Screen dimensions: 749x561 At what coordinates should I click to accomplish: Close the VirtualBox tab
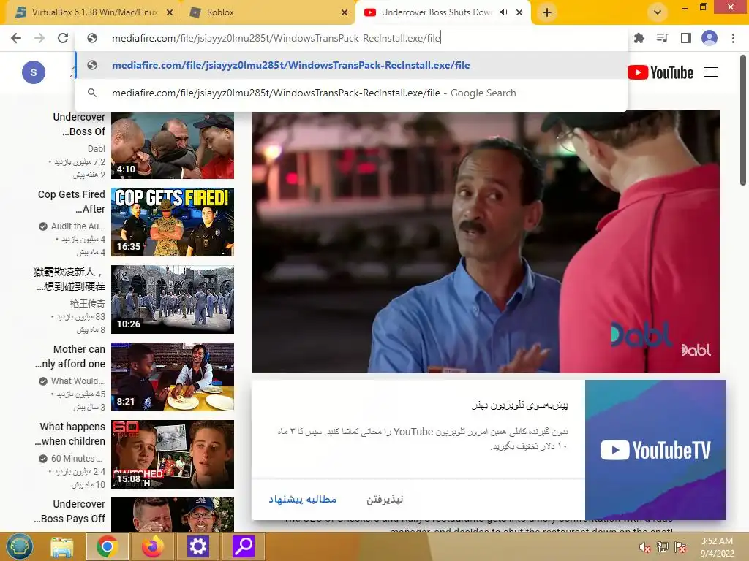170,13
